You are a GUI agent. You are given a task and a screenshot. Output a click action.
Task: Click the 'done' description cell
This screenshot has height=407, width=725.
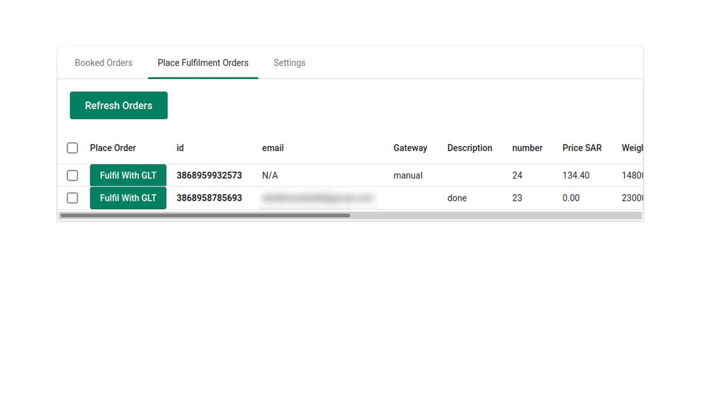click(457, 198)
